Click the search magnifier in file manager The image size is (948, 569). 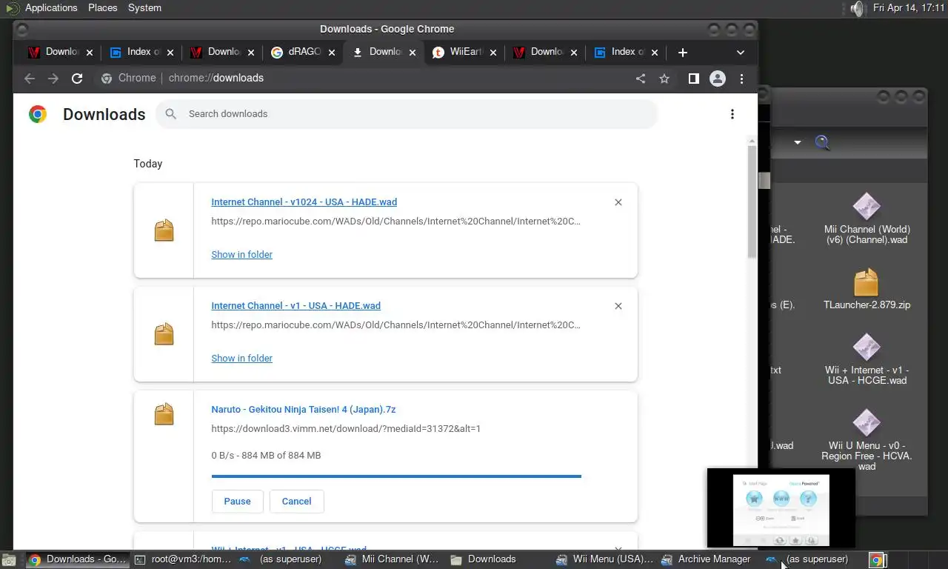pos(822,142)
